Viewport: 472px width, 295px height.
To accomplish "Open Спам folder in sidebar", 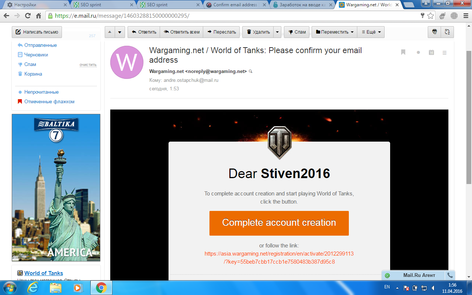I will [x=30, y=64].
